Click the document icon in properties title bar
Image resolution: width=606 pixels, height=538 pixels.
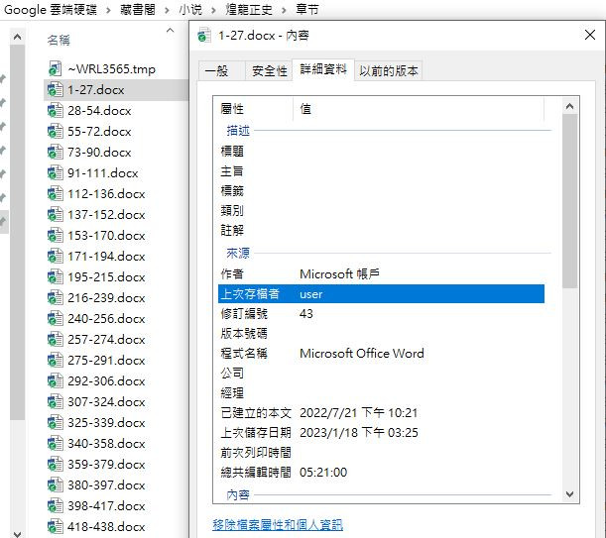[204, 36]
